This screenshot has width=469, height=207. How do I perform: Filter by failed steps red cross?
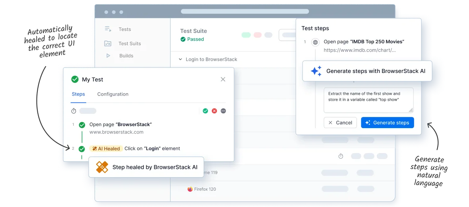214,111
